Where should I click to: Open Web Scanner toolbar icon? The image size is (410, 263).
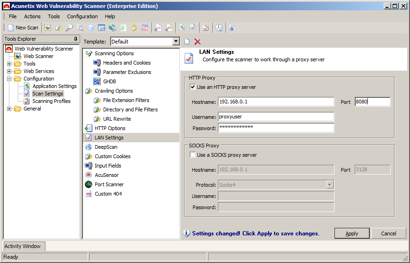point(48,28)
